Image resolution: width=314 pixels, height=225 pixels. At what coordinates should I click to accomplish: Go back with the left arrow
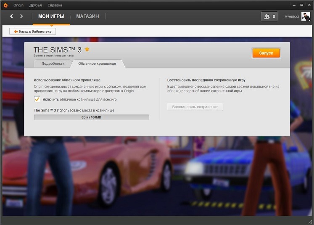coord(11,16)
